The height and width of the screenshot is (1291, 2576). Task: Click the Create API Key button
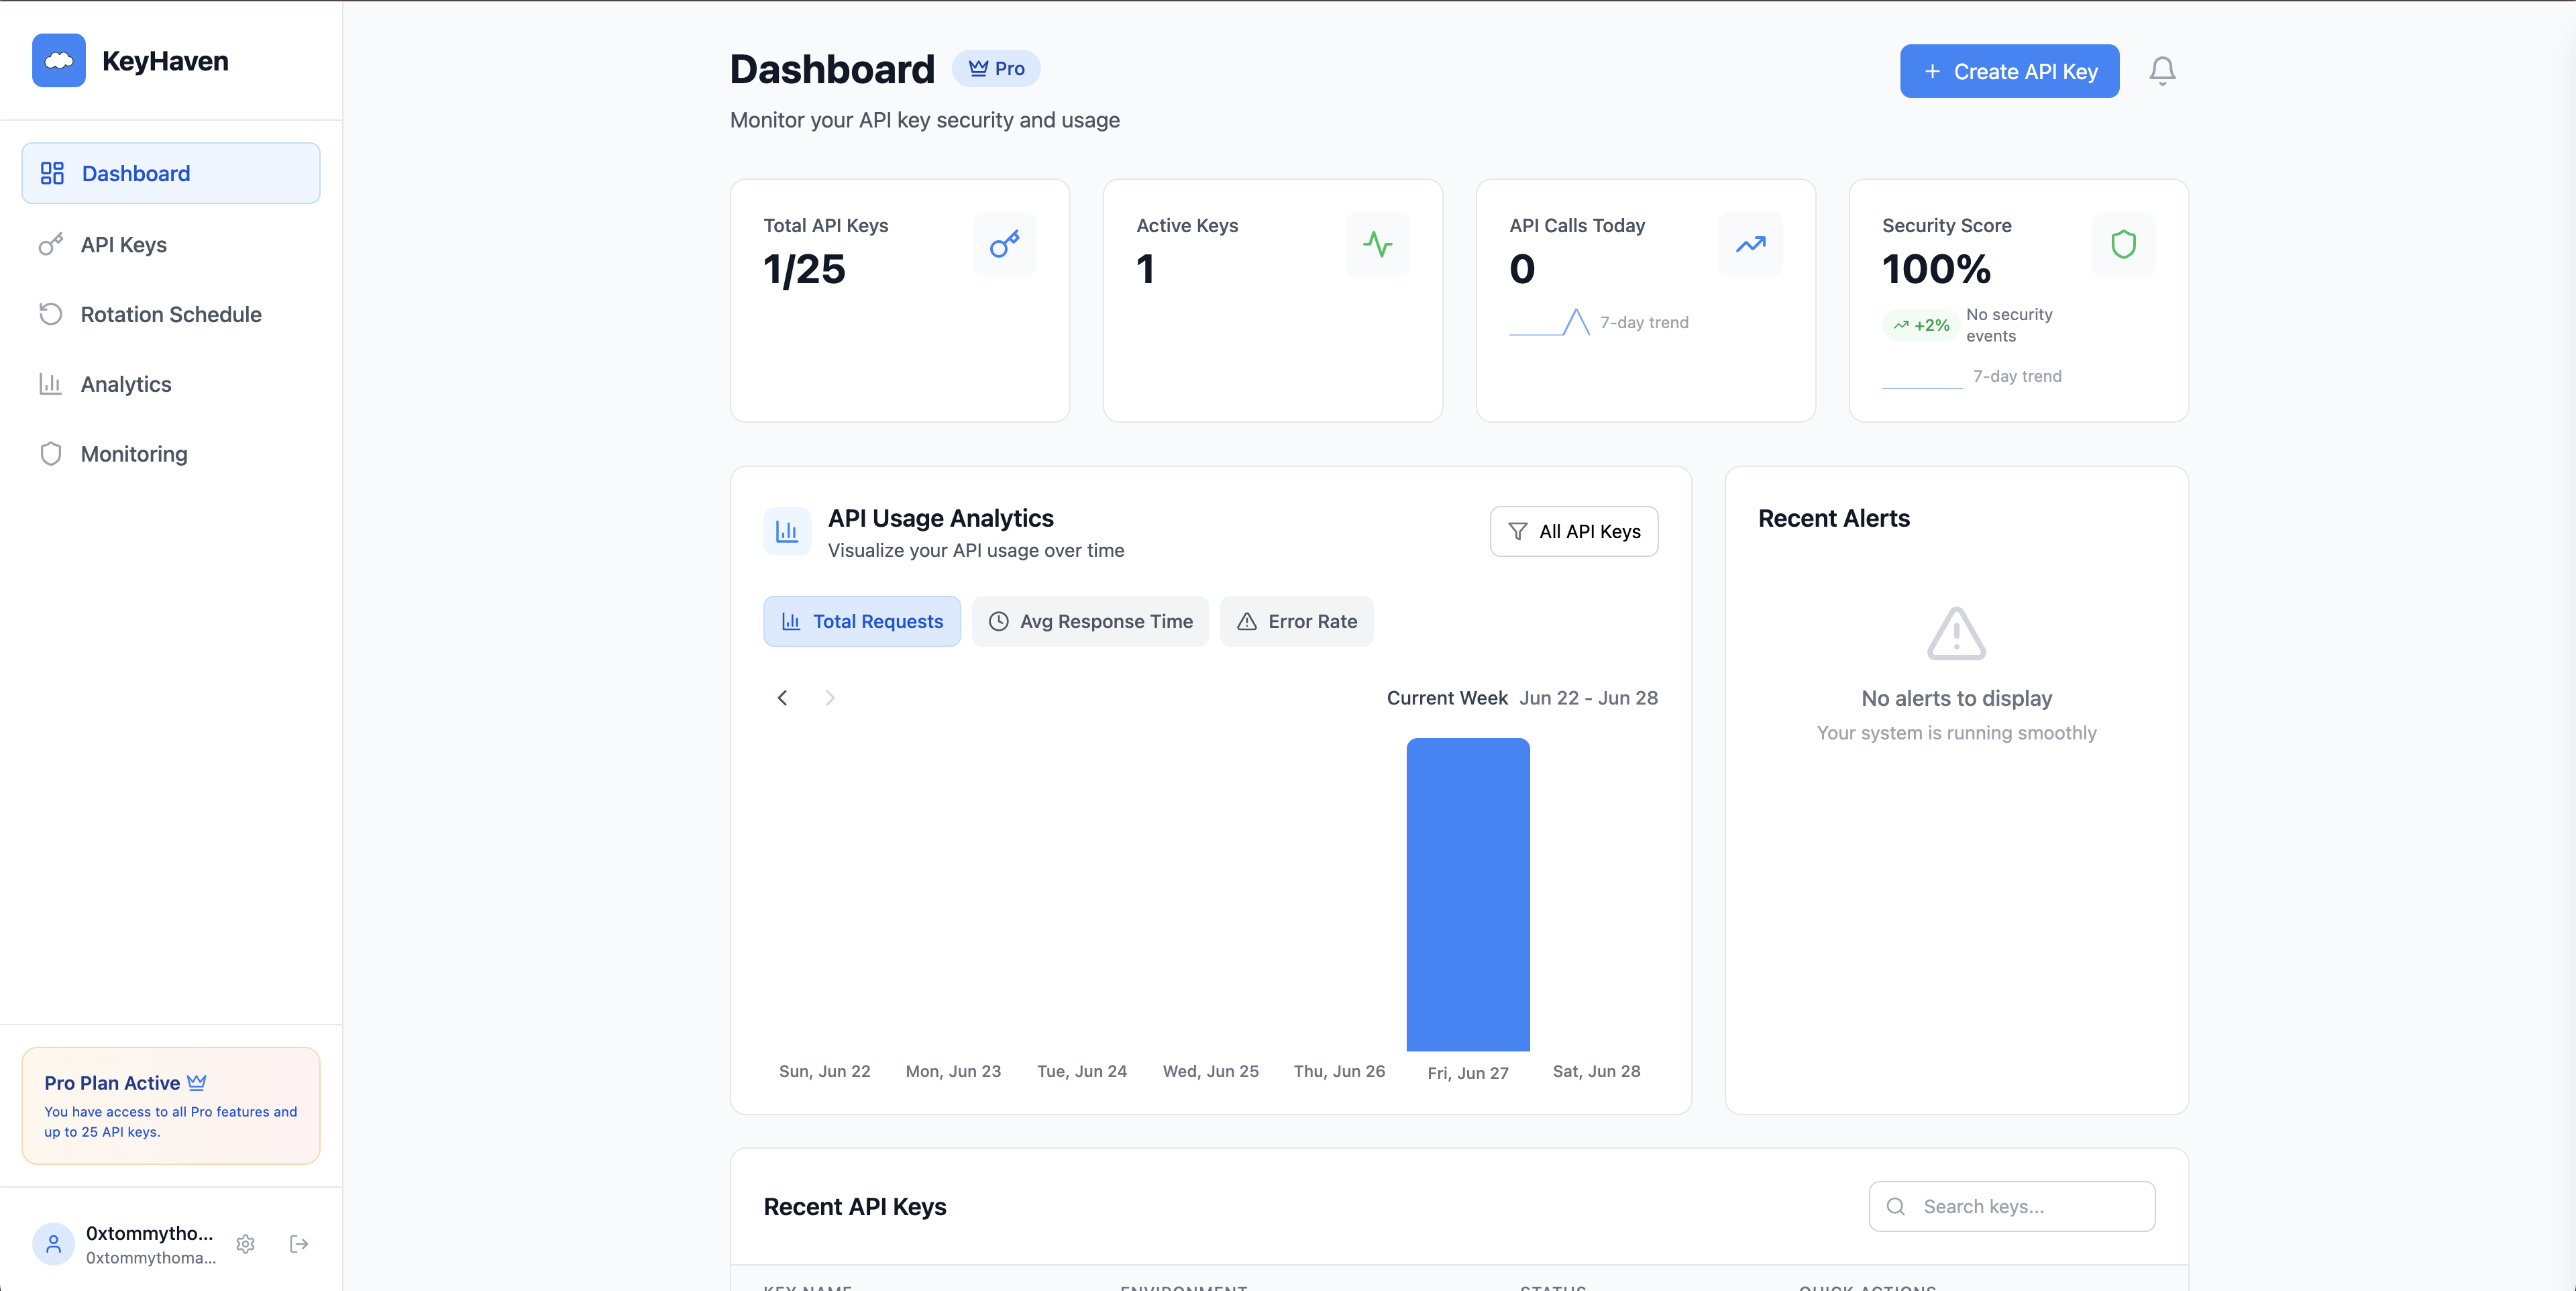coord(2008,71)
